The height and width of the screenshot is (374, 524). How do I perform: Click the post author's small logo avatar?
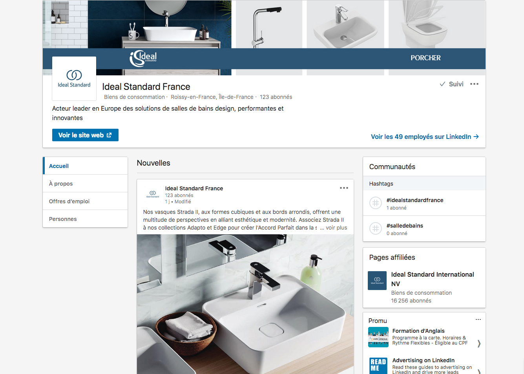tap(153, 194)
